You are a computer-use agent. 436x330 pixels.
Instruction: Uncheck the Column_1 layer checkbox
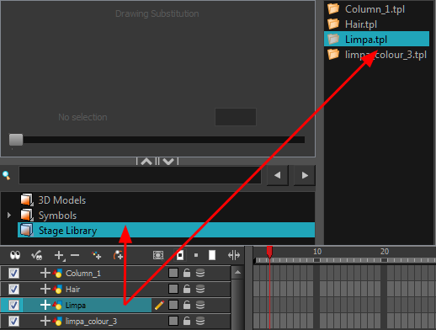pos(13,273)
